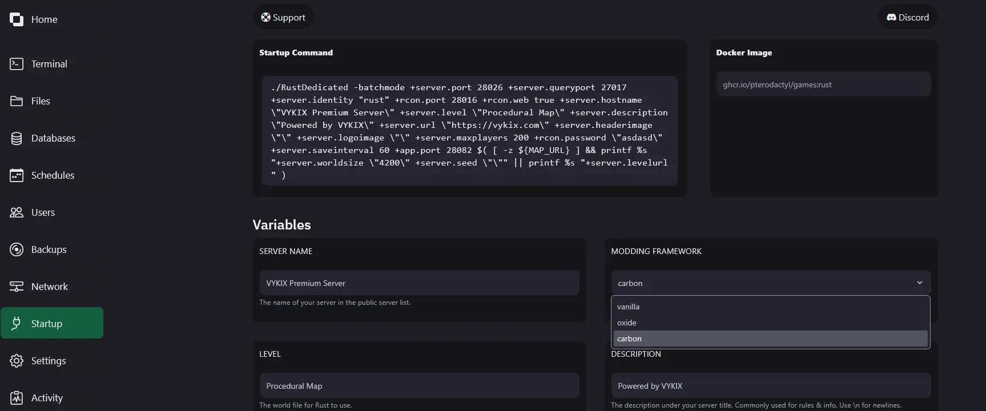
Task: Click 'The world file for Rust' text
Action: [305, 405]
